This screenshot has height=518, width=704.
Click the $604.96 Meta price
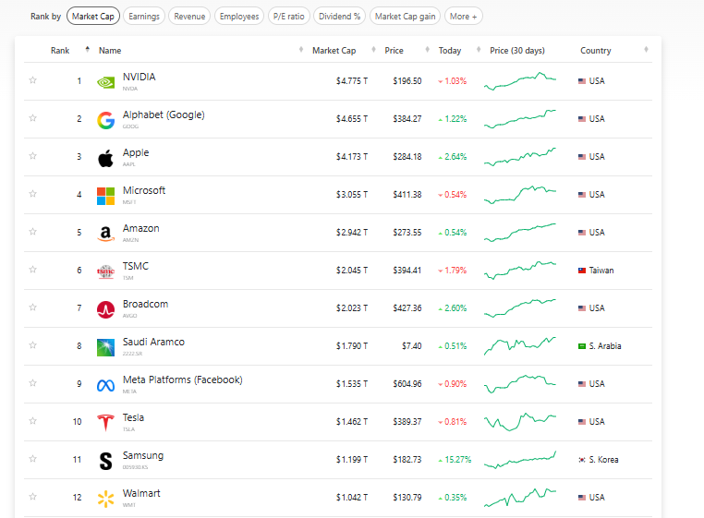point(407,384)
